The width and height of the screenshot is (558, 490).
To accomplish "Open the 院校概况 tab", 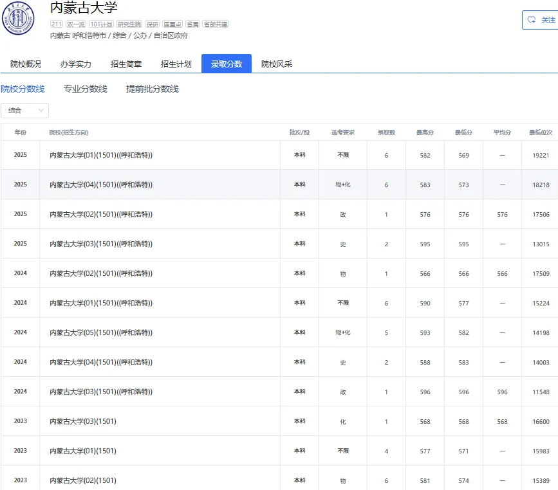I will 26,64.
